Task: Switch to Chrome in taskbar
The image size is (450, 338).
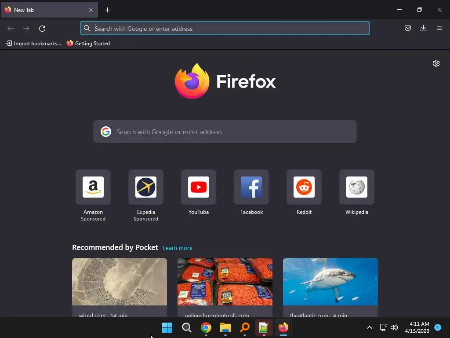Action: 206,327
